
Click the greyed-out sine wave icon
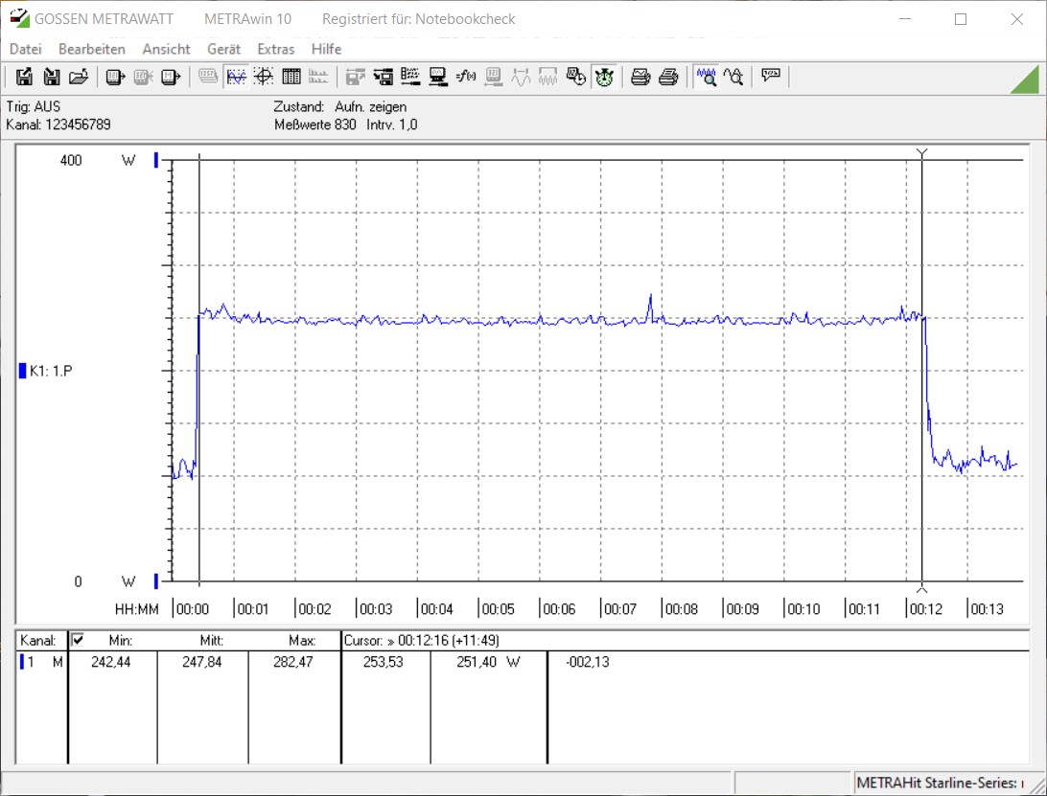[521, 77]
